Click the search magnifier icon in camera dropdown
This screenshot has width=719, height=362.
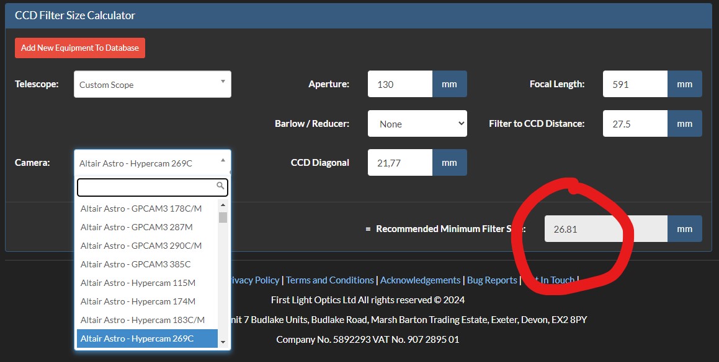coord(220,186)
